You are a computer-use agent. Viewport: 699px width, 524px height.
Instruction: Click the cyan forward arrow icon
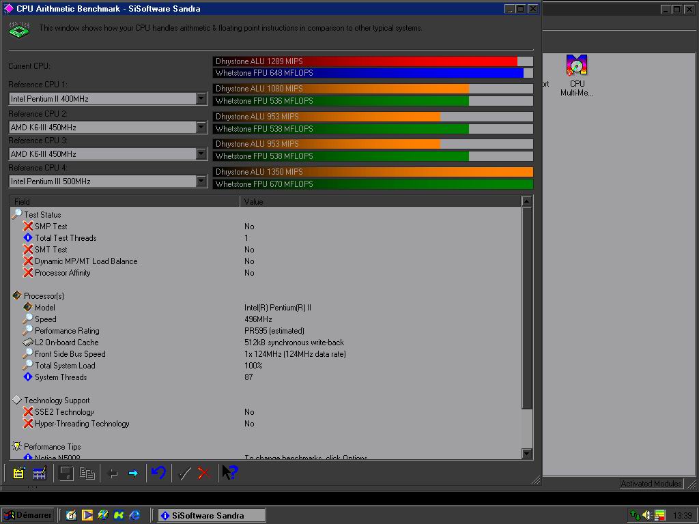click(133, 473)
